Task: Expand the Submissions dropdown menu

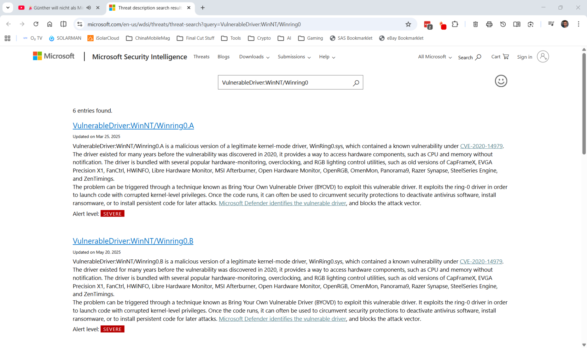Action: pyautogui.click(x=294, y=57)
